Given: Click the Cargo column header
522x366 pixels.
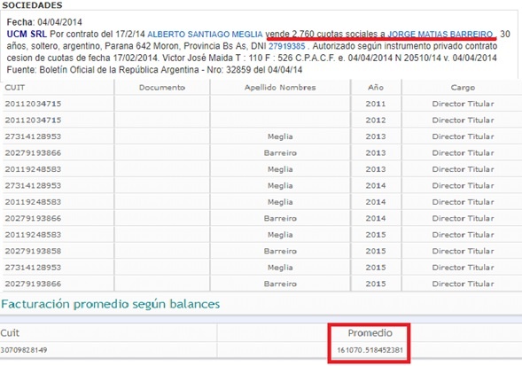Looking at the screenshot, I should coord(463,88).
